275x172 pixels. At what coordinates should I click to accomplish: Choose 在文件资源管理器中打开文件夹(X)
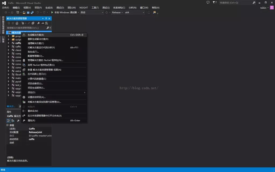point(54,116)
